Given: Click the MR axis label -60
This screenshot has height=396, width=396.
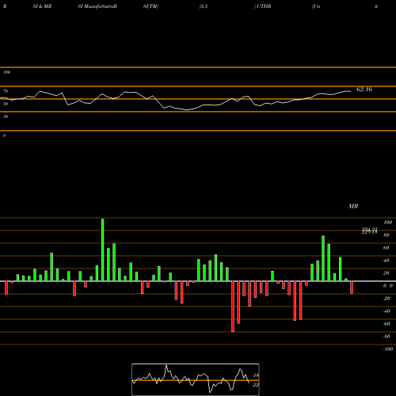Looking at the screenshot, I should pos(386,324).
